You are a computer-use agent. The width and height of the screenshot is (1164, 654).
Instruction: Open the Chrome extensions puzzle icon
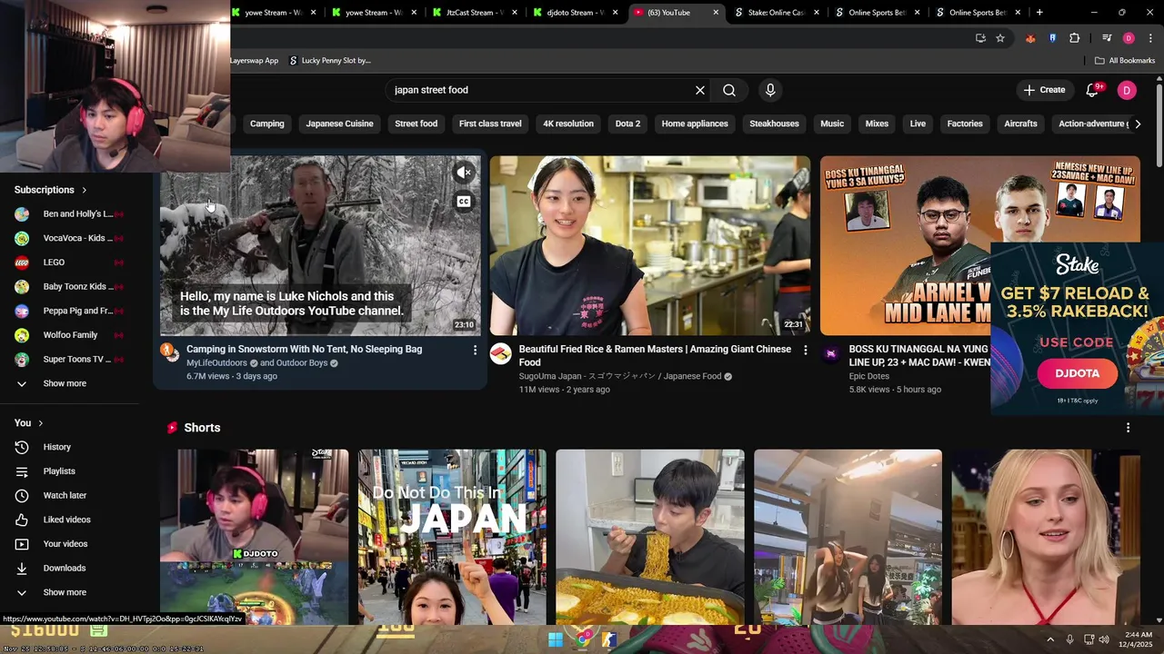[x=1074, y=38]
